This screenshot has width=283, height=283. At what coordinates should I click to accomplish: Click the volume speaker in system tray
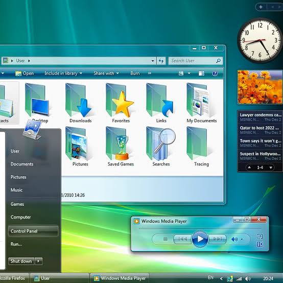click(x=248, y=279)
